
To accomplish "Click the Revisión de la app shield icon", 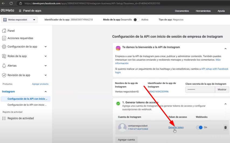I will coord(4,75).
